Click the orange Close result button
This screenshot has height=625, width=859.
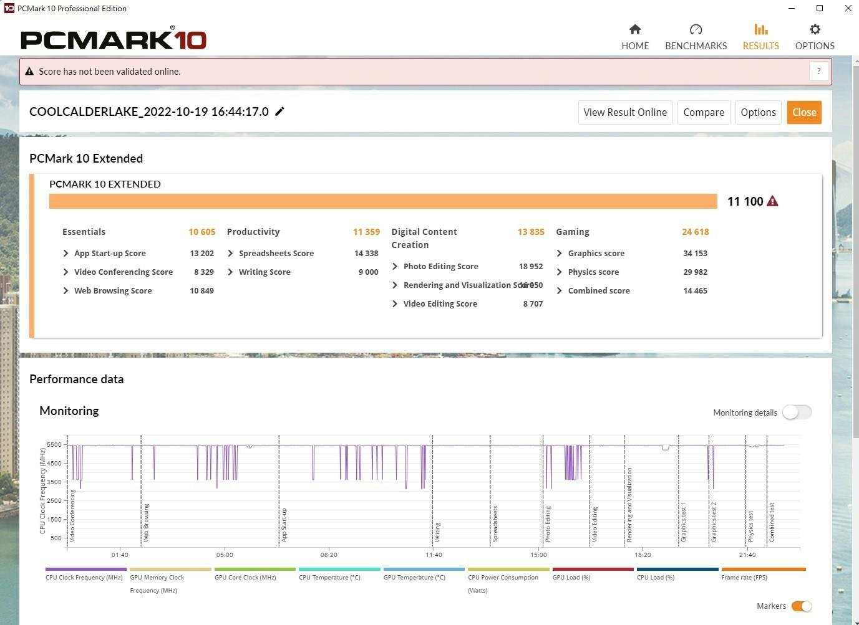coord(803,112)
